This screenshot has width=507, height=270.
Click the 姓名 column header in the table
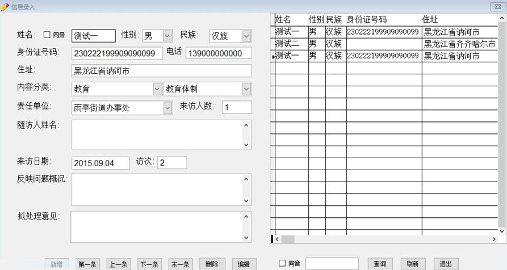click(x=291, y=20)
